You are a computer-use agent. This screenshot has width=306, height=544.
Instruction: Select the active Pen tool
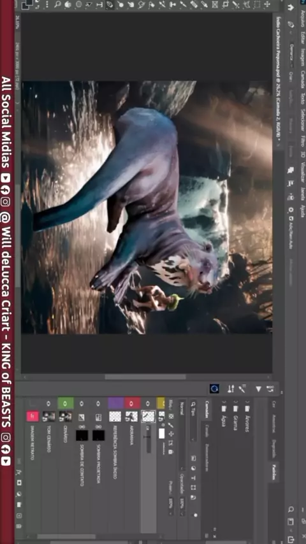click(x=110, y=5)
